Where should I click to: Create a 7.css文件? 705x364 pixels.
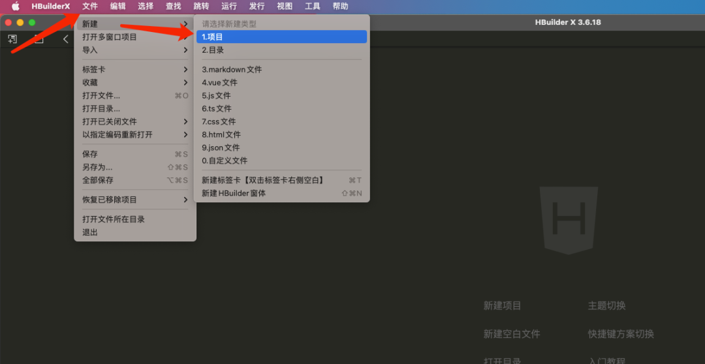coord(281,122)
